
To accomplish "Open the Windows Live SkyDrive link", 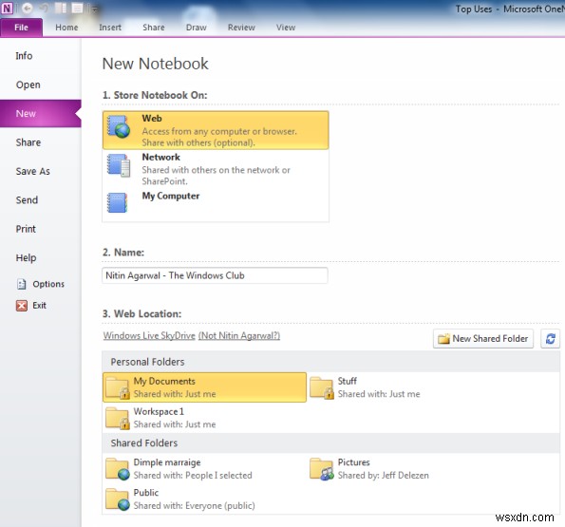I will (149, 336).
